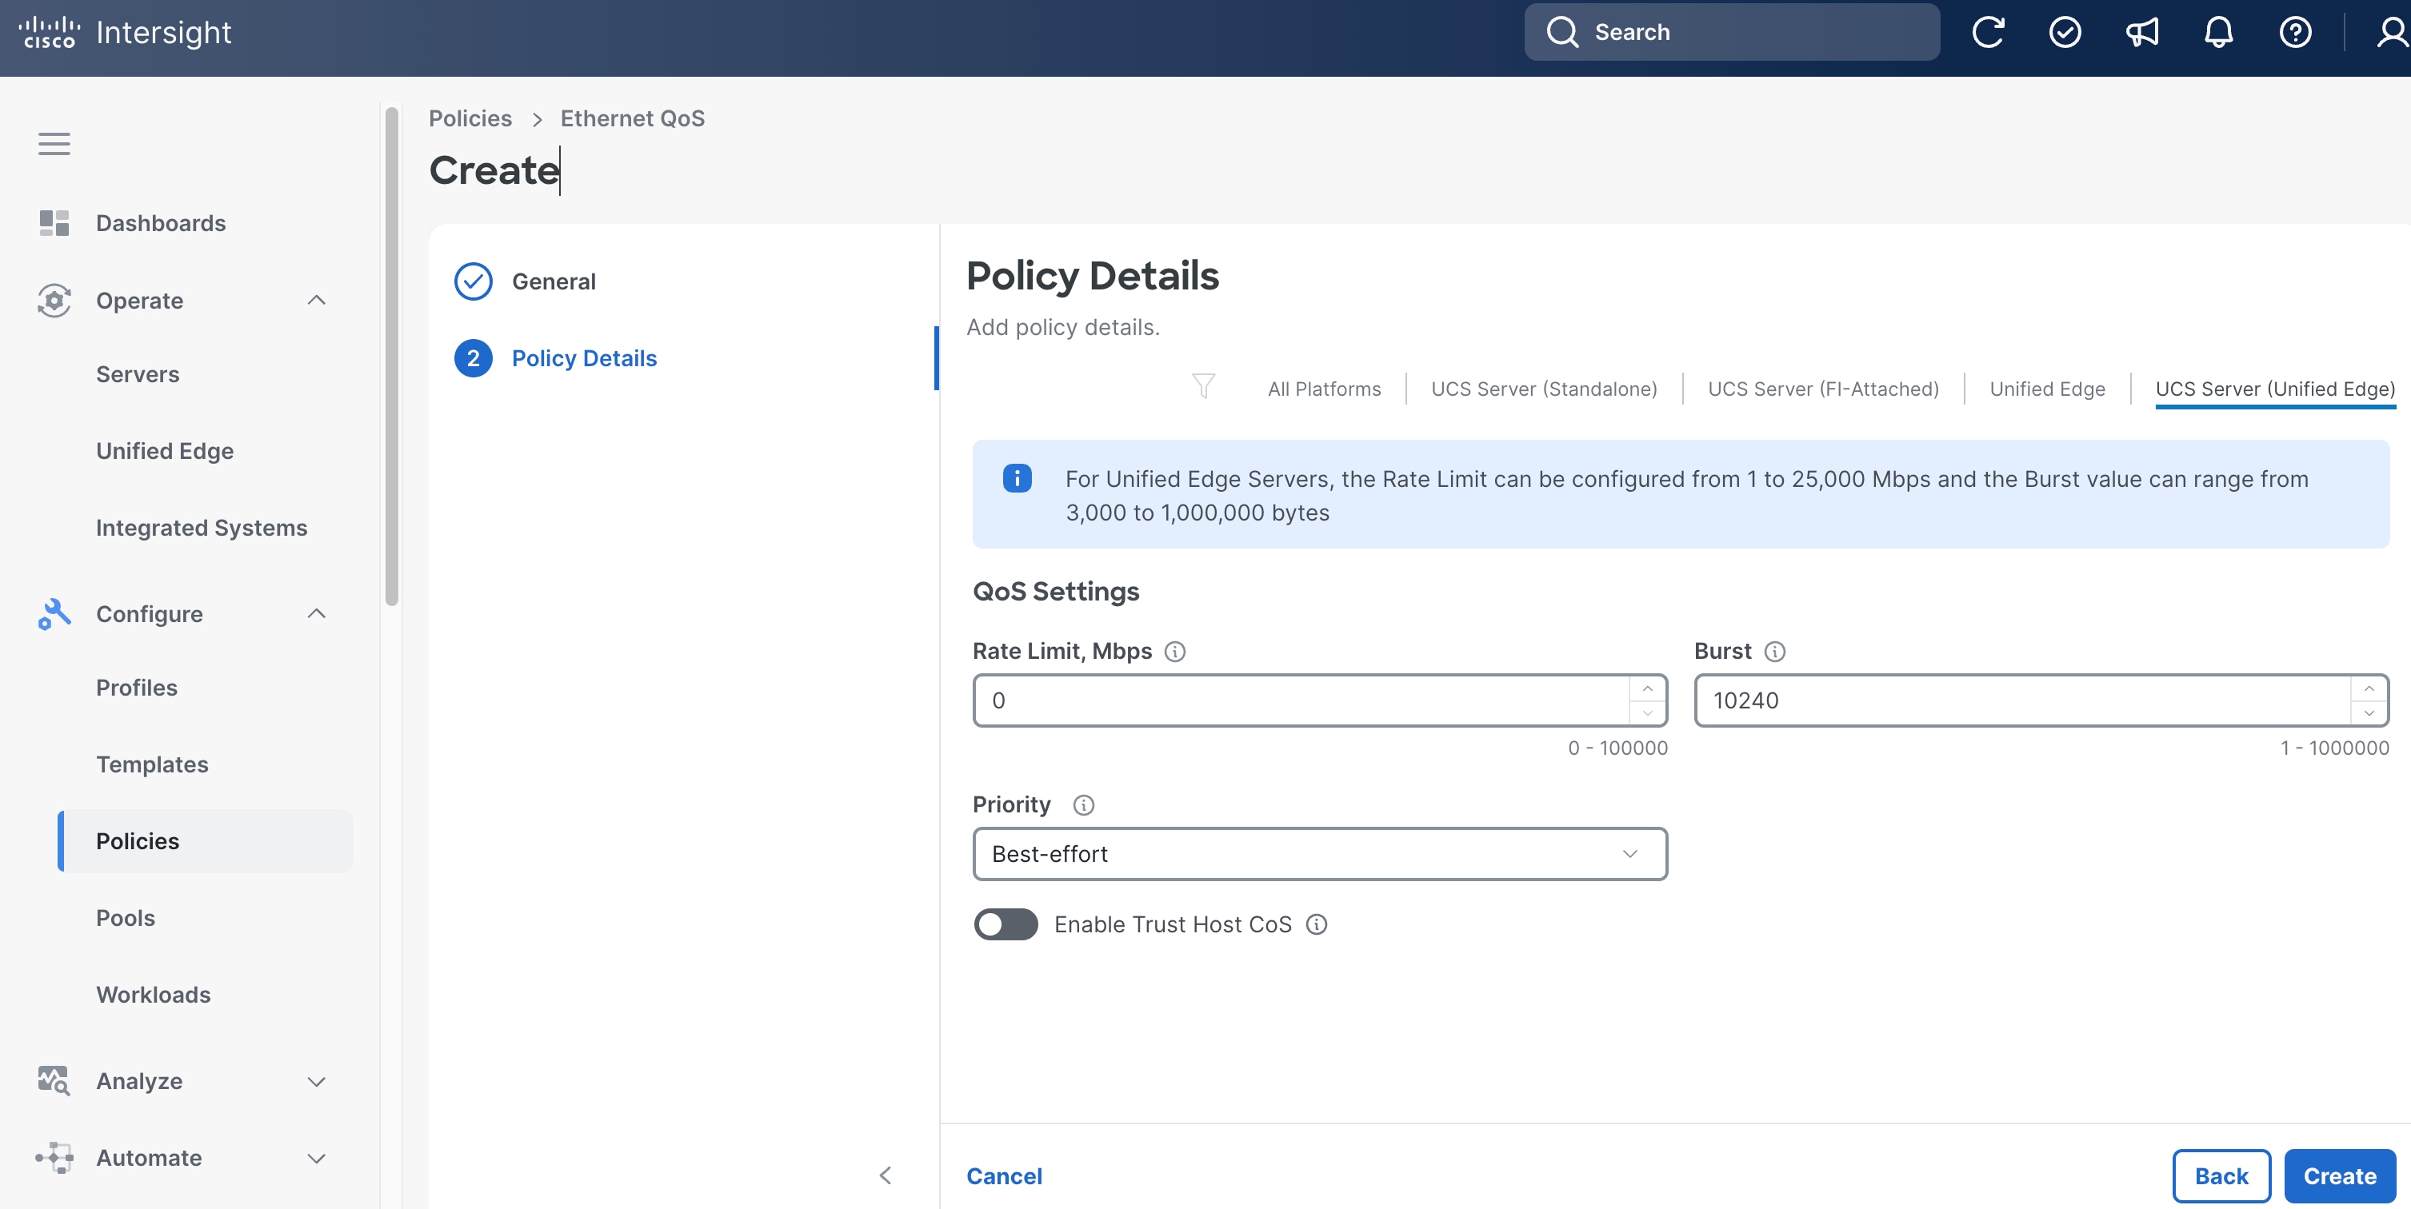Open the Priority Best-effort dropdown
The image size is (2411, 1209).
pos(1320,853)
